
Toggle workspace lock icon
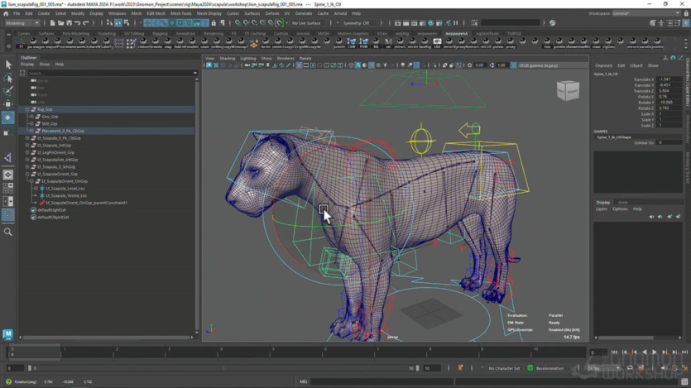686,14
